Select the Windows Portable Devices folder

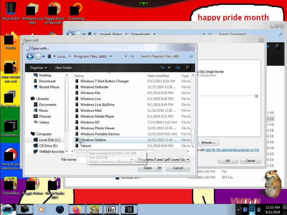click(100, 134)
